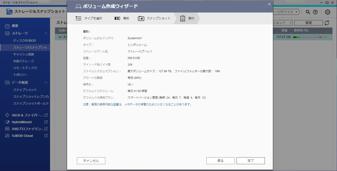Viewport: 337px width, 171px height.
Task: Click the 使用率 (%) column header
Action: point(301,30)
